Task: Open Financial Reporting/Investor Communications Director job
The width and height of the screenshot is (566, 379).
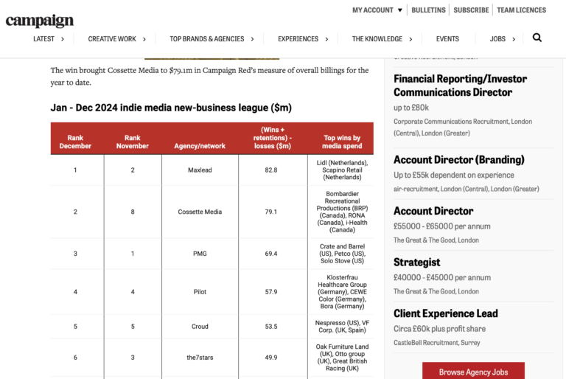Action: click(x=460, y=86)
